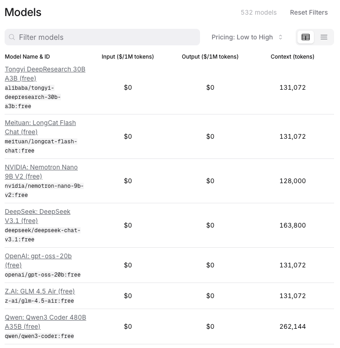Click output price $0 in gpt-oss-20b row
The height and width of the screenshot is (348, 340).
tap(210, 265)
